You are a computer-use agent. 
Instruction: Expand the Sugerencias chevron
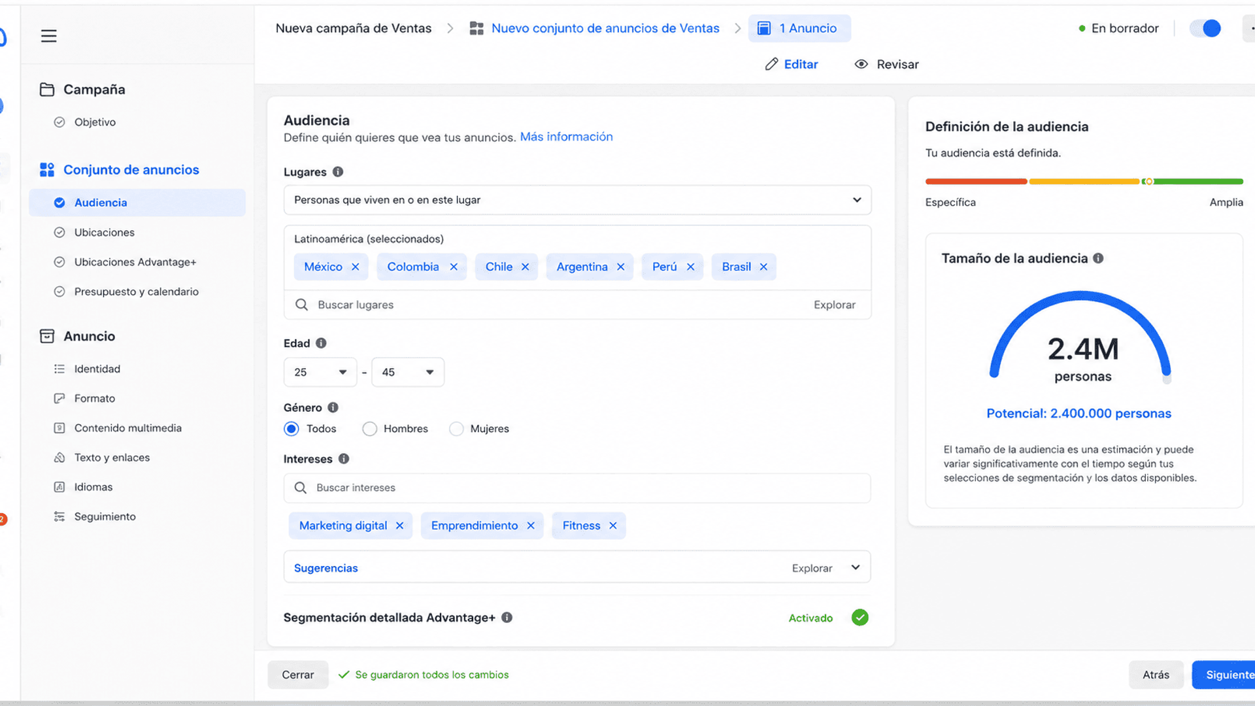(856, 567)
